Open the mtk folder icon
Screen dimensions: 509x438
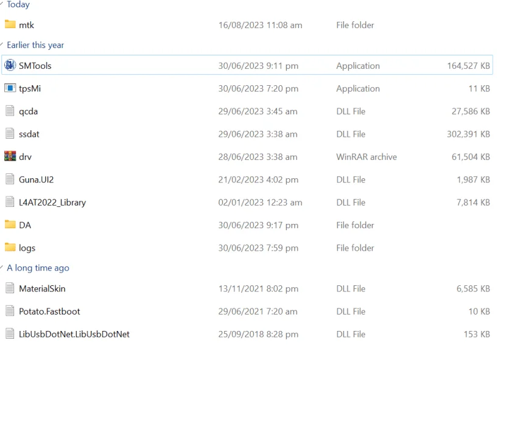tap(10, 24)
